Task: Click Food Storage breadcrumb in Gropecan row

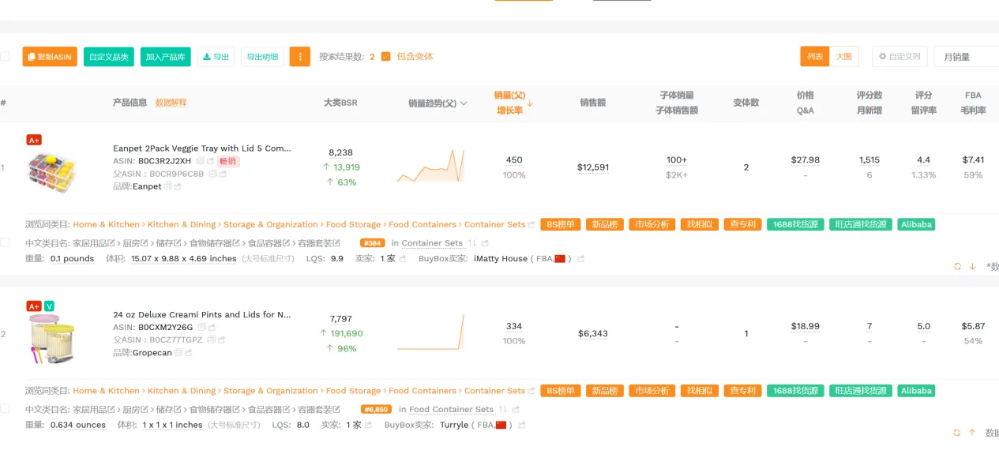Action: 353,391
